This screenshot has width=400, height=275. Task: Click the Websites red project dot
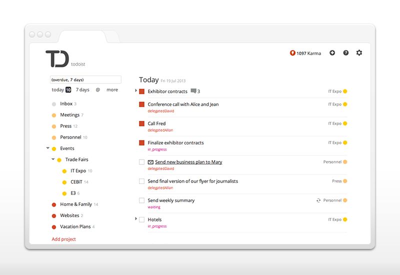54,216
